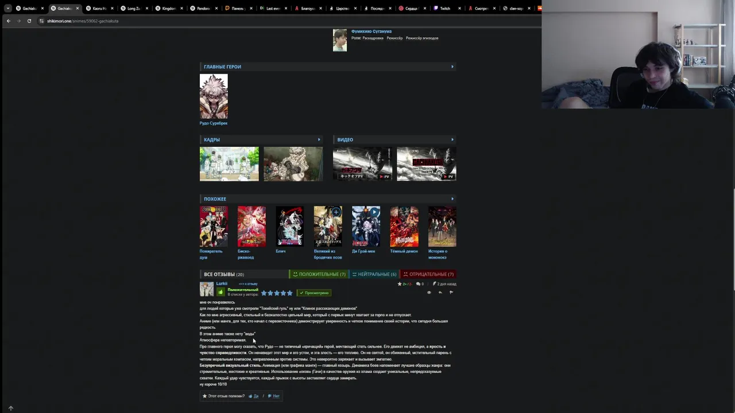The image size is (735, 413).
Task: Close the Царство browser tab
Action: click(355, 9)
